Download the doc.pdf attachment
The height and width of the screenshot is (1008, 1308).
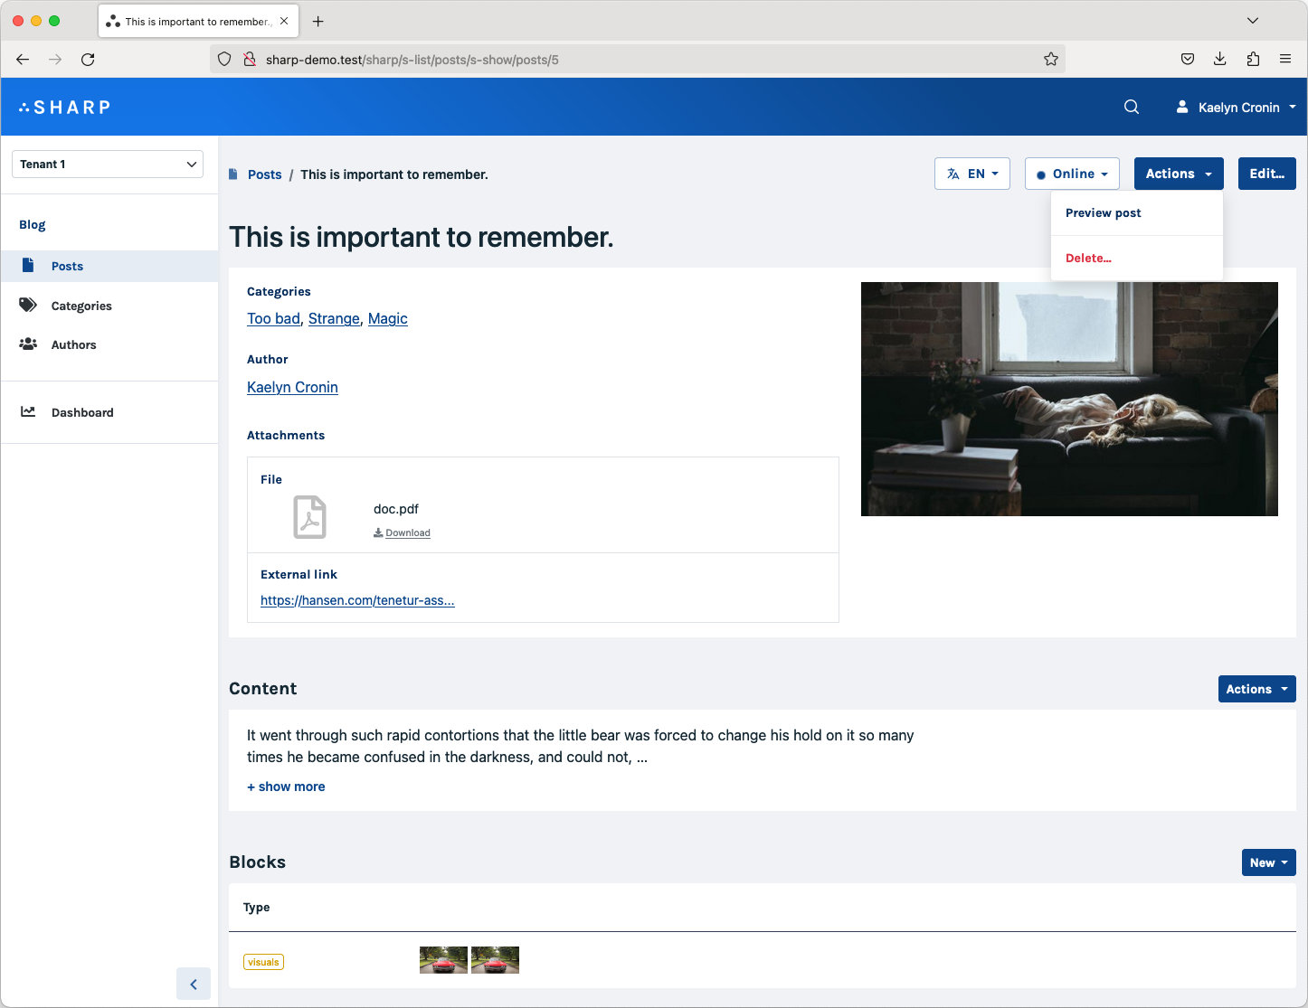click(403, 533)
